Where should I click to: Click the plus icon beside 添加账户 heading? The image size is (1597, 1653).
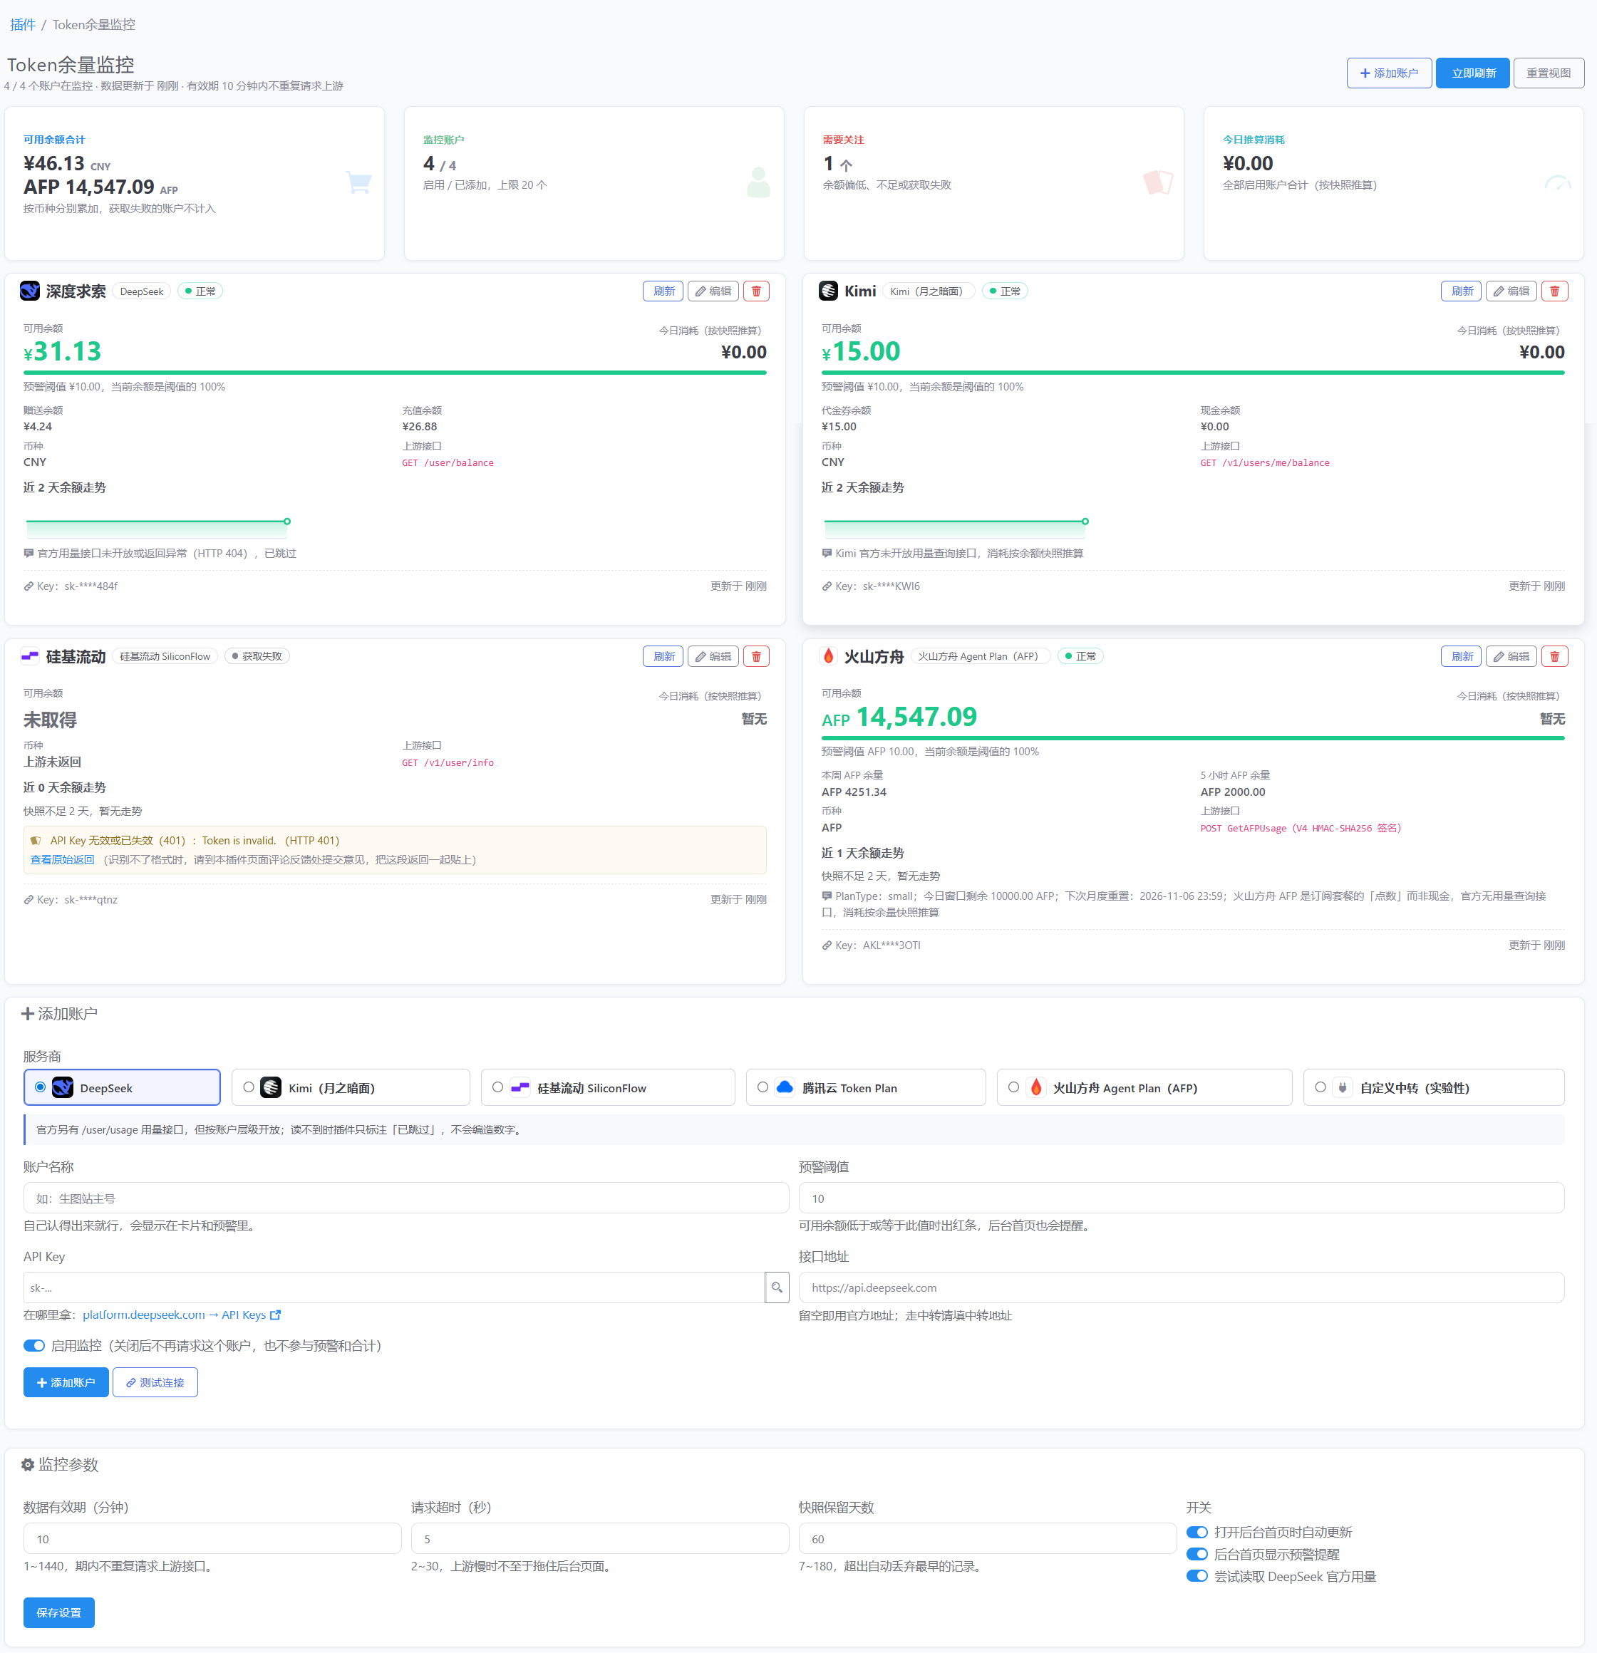coord(28,1014)
